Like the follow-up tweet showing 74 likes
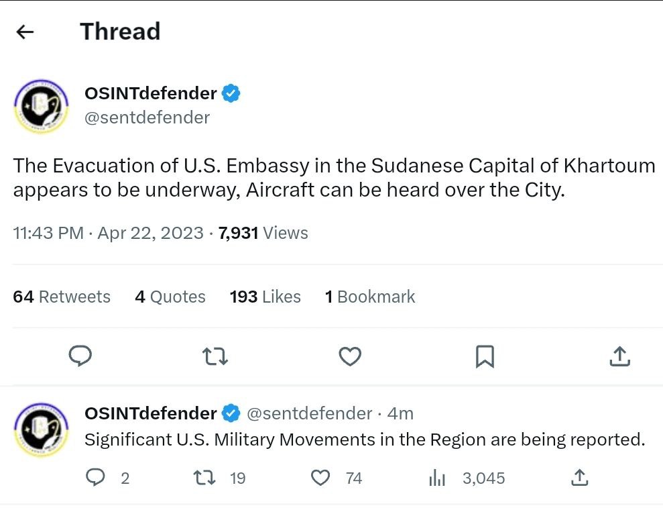 pyautogui.click(x=320, y=478)
